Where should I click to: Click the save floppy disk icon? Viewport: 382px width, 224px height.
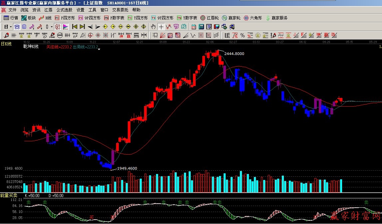point(217,27)
